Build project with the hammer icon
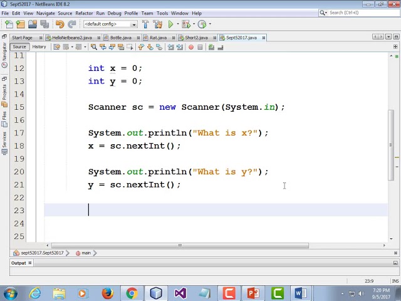Screen dimensions: 401x301 coord(145,24)
